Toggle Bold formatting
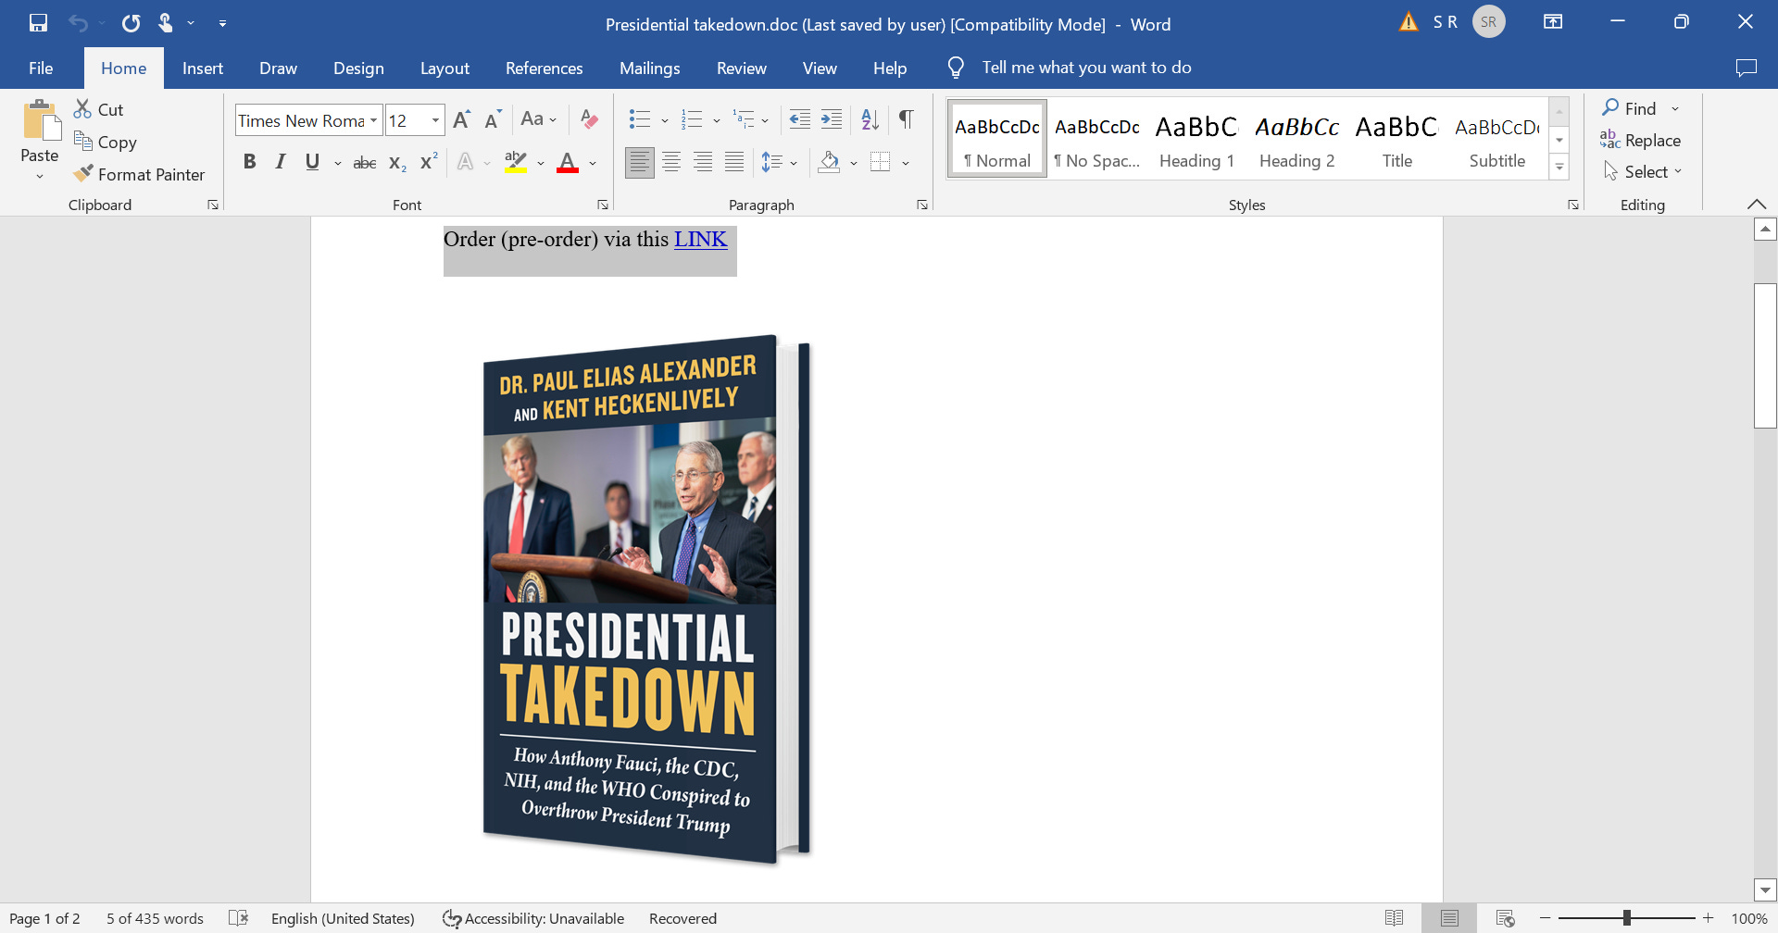 tap(249, 162)
